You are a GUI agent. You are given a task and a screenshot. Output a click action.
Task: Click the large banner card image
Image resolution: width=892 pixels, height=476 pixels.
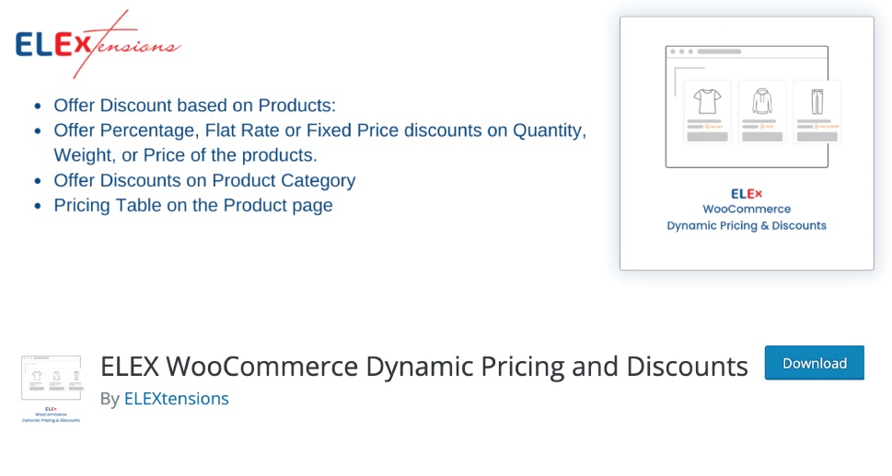[x=747, y=143]
